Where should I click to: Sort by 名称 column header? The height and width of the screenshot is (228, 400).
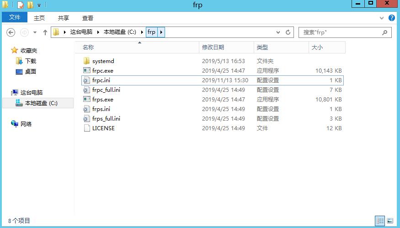coord(137,47)
